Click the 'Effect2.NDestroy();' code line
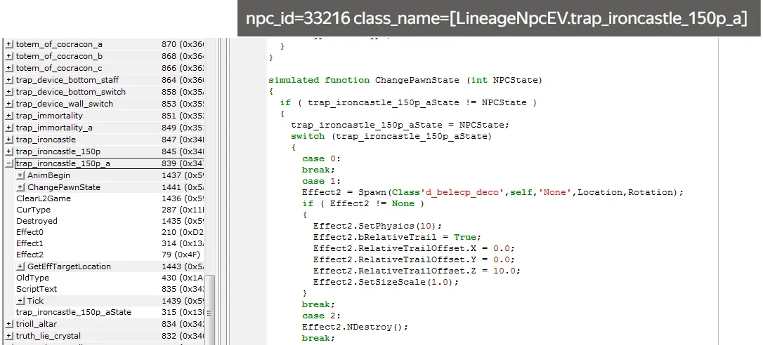Viewport: 763px width, 345px height. (356, 327)
